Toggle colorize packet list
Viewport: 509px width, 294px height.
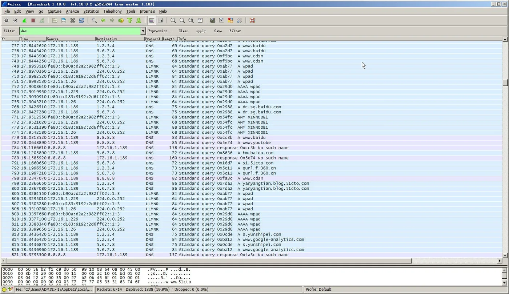(x=152, y=21)
